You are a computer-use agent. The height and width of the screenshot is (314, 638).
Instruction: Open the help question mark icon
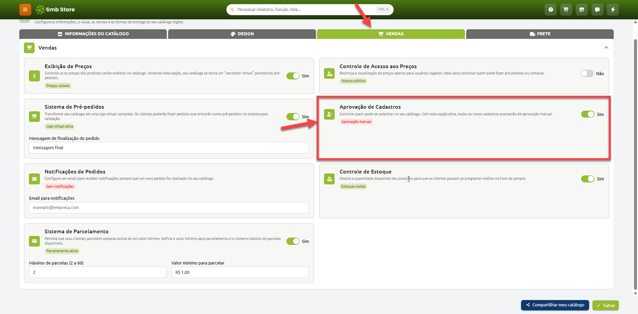tap(551, 10)
